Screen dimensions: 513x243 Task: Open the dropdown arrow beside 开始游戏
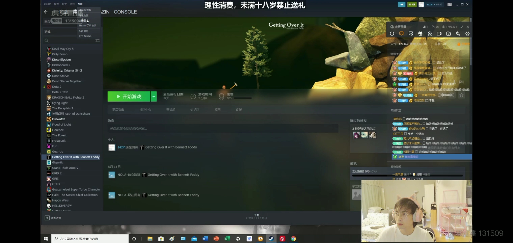(154, 97)
